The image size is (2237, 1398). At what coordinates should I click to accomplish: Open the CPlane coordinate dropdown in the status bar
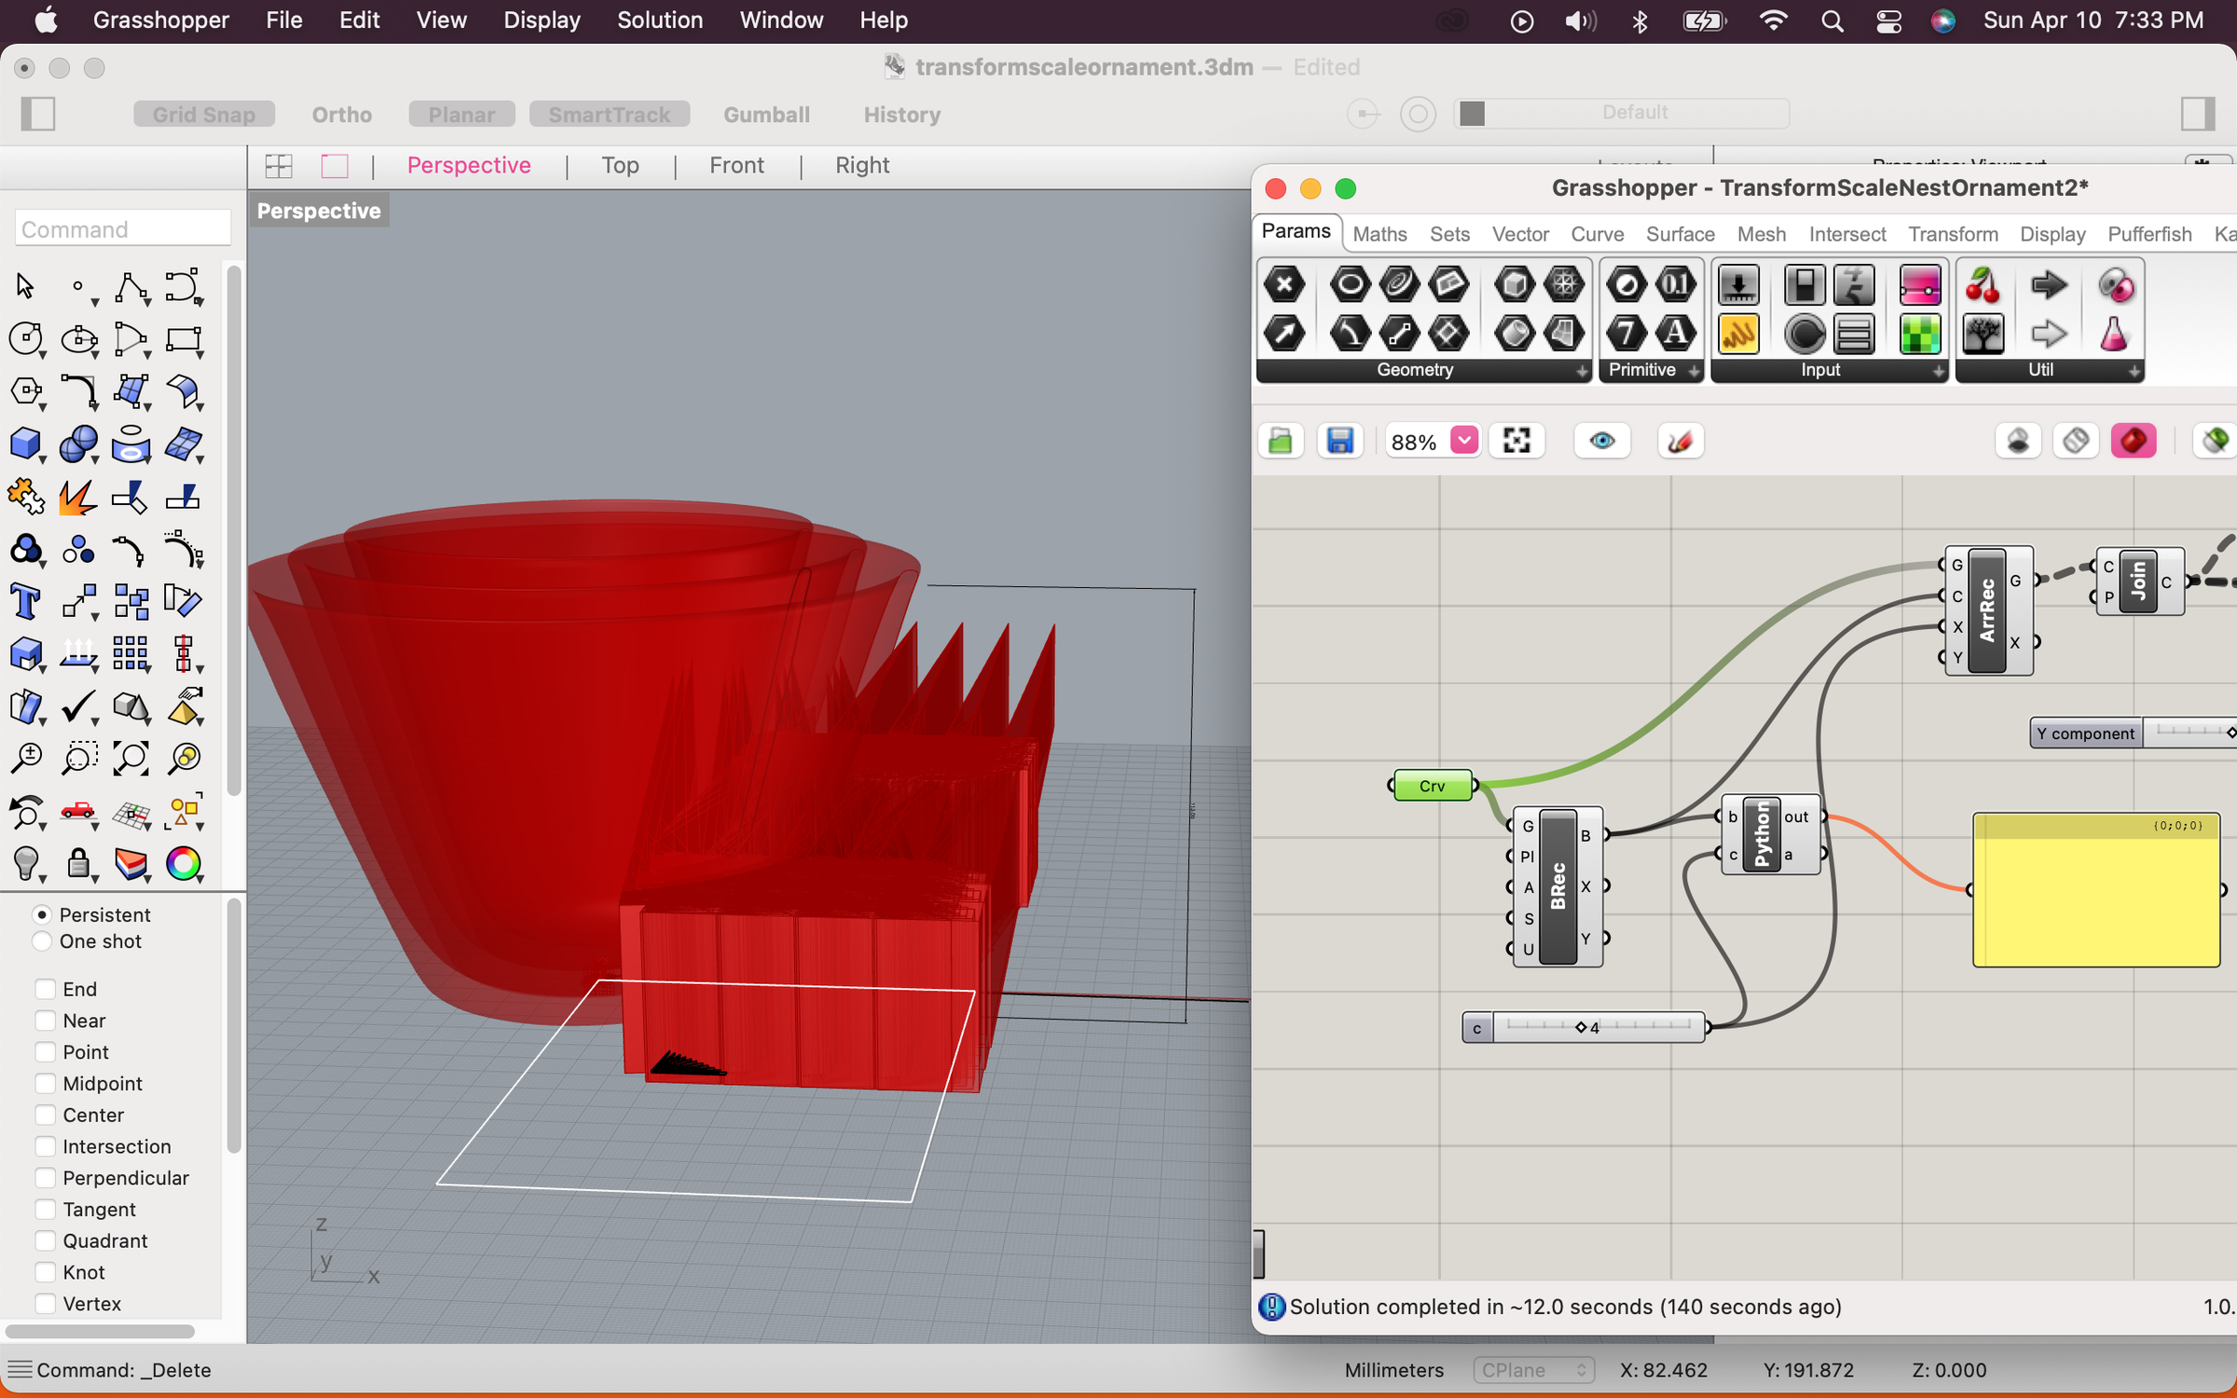[x=1533, y=1370]
